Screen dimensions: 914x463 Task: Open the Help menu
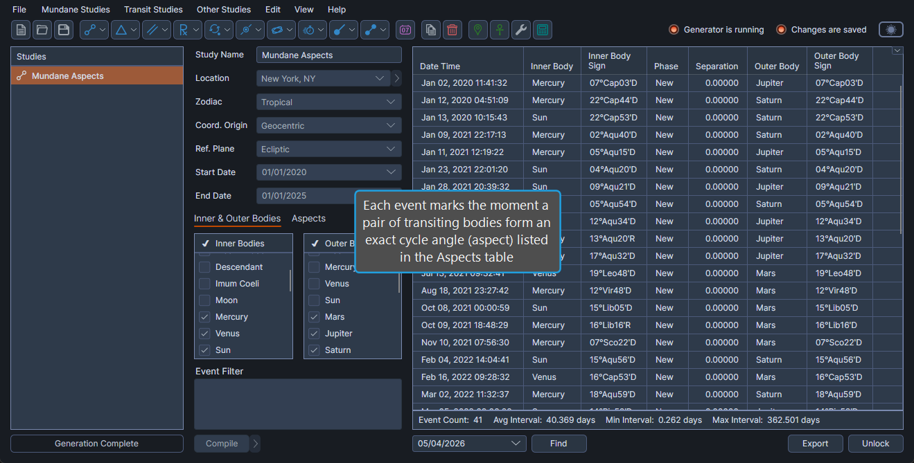[337, 10]
